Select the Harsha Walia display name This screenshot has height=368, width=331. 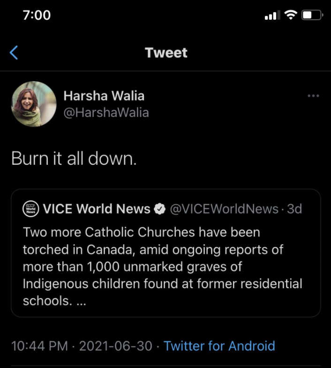[104, 96]
